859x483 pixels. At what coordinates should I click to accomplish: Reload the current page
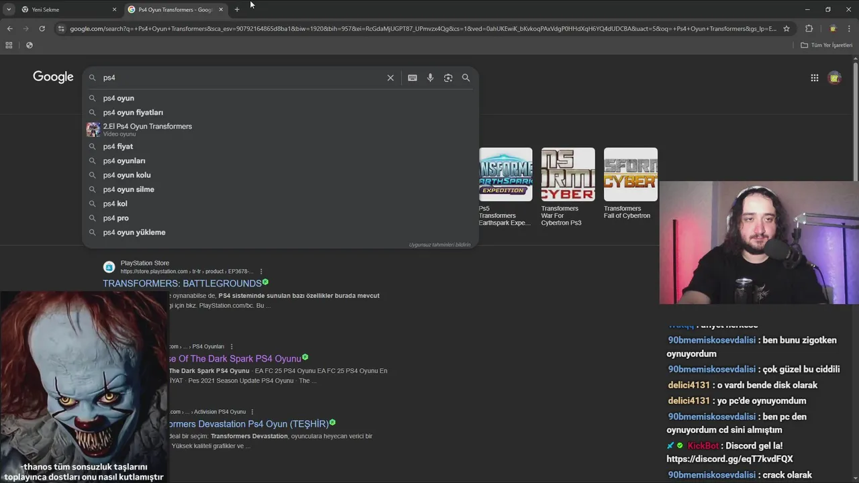[x=42, y=29]
